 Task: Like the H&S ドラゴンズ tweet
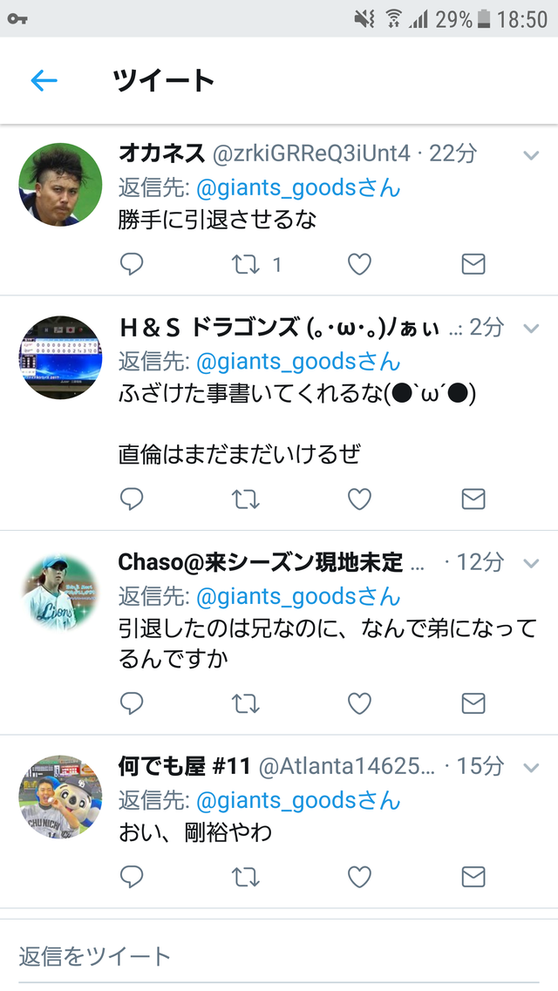point(359,499)
